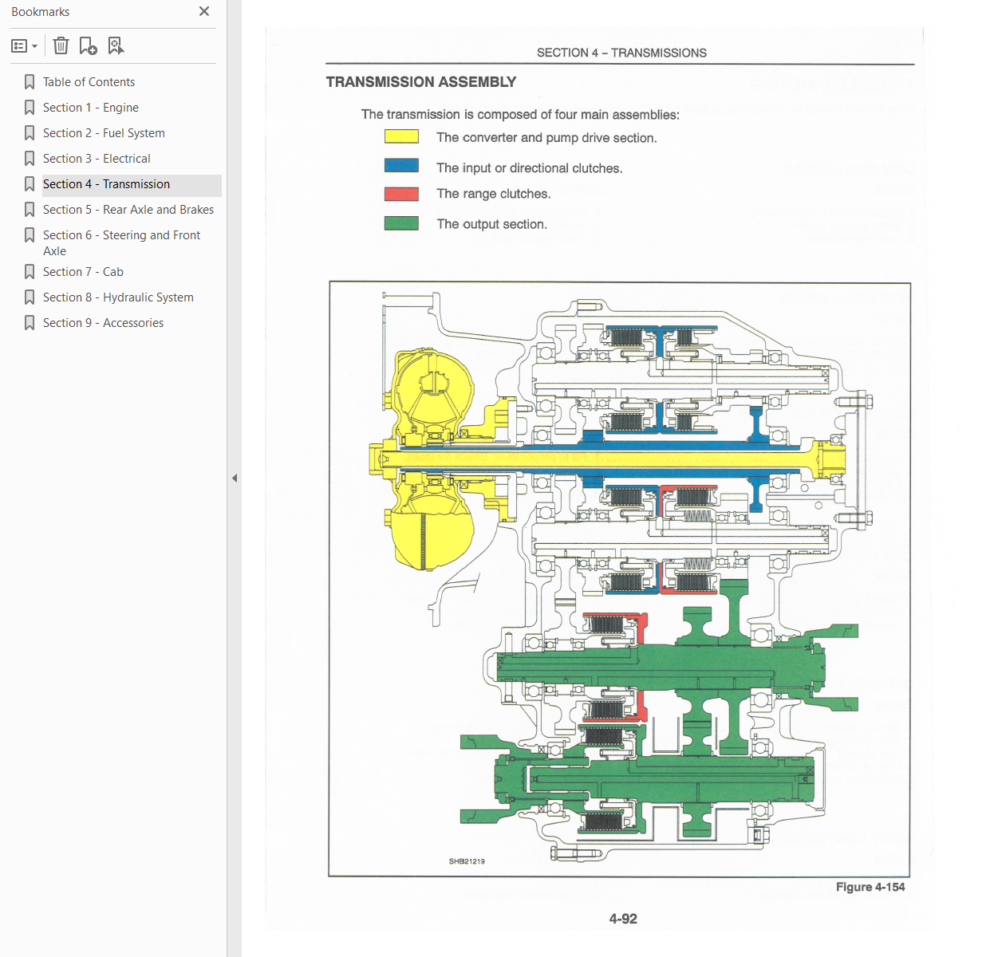Click the TRANSMISSION ASSEMBLY heading
Viewport: 986px width, 957px height.
[x=421, y=82]
